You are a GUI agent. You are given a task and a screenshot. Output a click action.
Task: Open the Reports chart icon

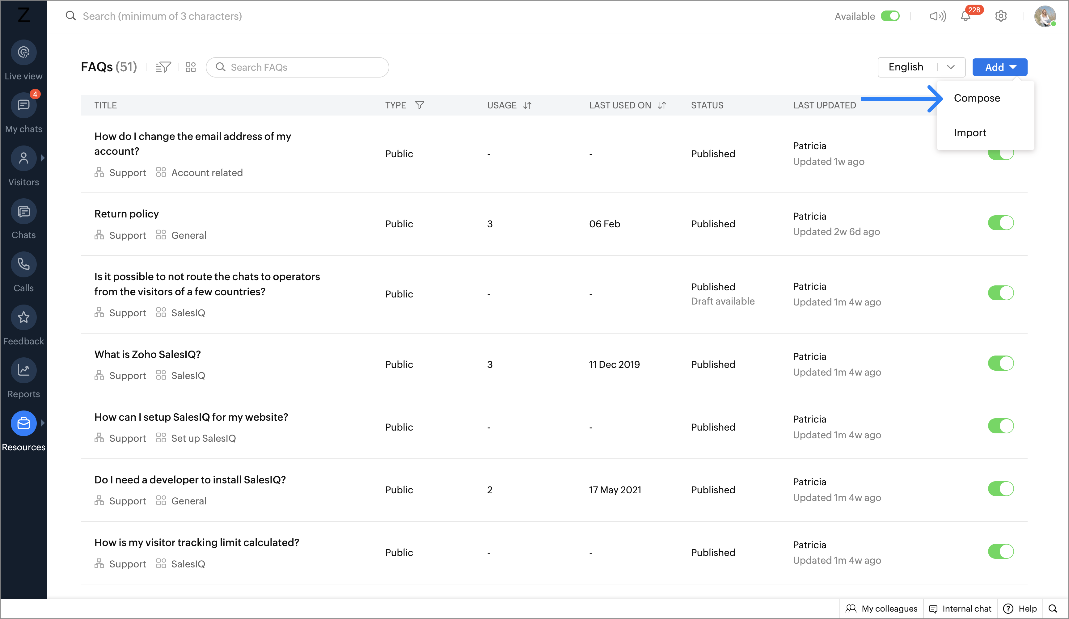tap(23, 371)
